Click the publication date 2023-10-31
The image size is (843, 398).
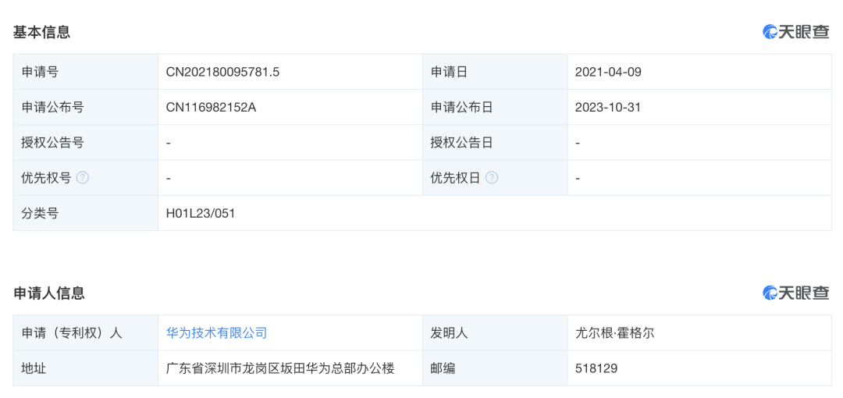click(x=607, y=108)
